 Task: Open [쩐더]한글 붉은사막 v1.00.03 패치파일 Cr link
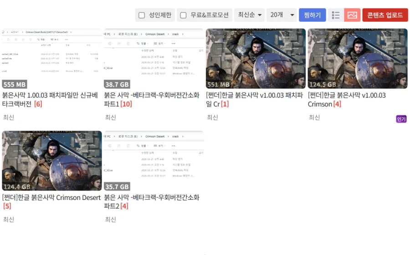254,100
